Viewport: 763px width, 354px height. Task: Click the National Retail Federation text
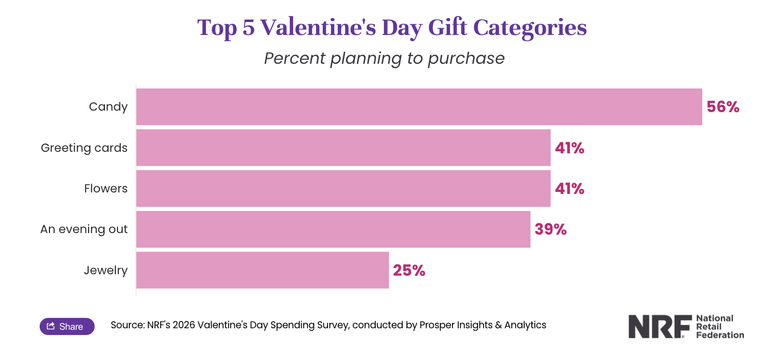(719, 327)
